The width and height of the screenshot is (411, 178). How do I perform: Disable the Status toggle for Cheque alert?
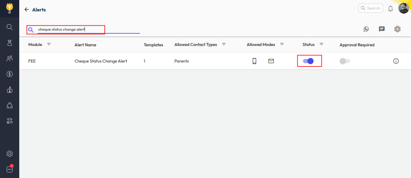click(308, 61)
